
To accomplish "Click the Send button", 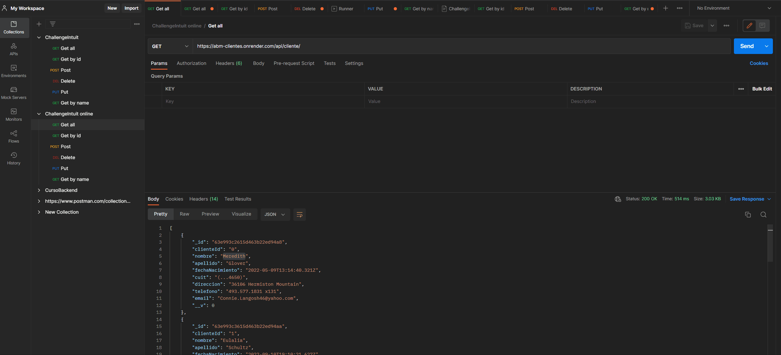I will tap(747, 46).
